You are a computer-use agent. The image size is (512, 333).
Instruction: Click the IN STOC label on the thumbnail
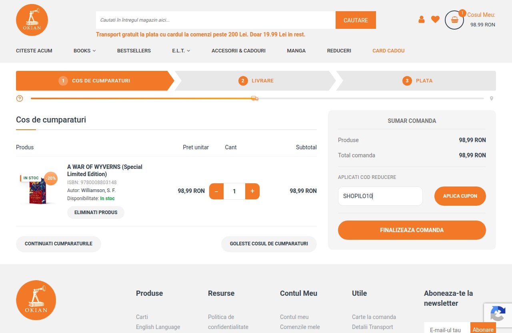31,178
